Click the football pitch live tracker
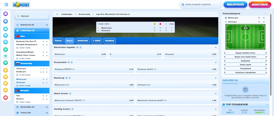 point(245,37)
